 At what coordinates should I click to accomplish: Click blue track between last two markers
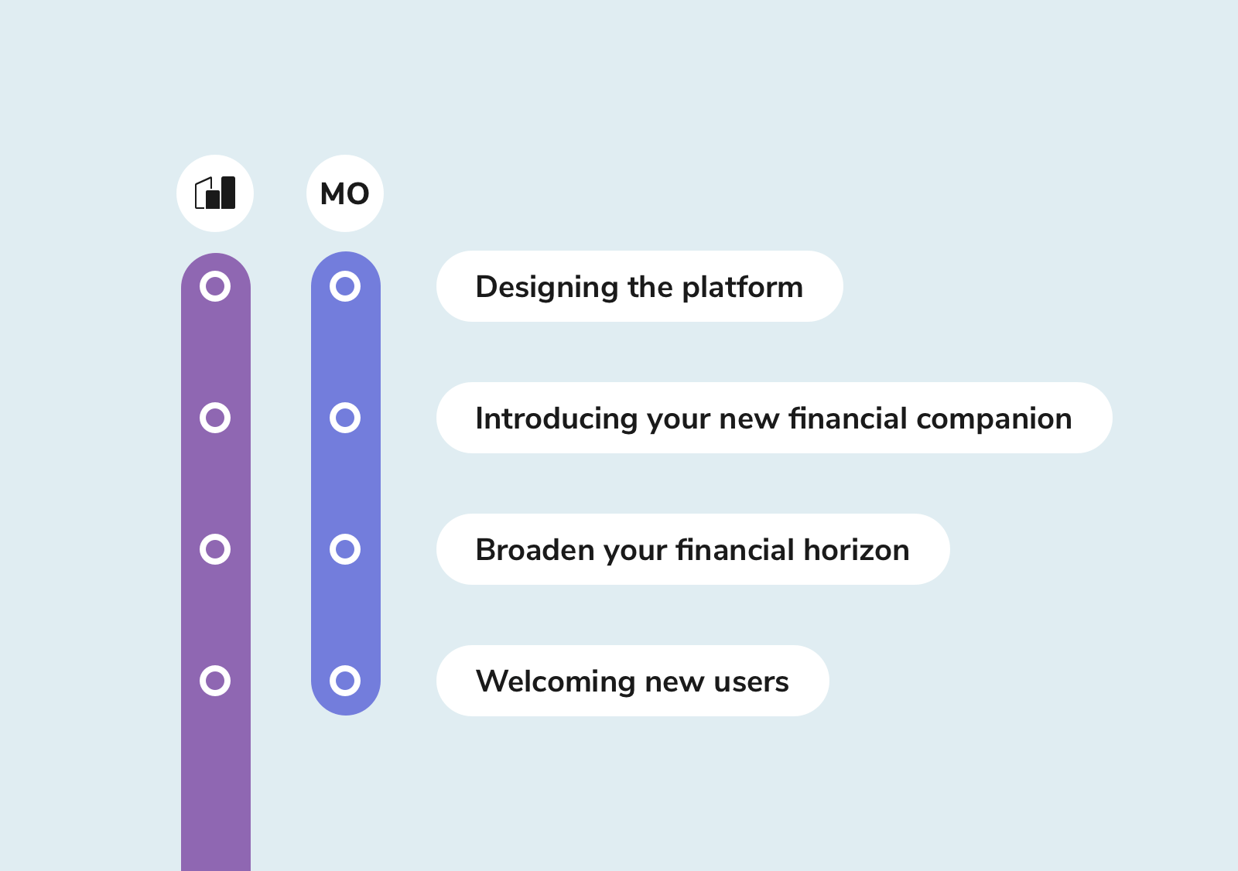(345, 615)
